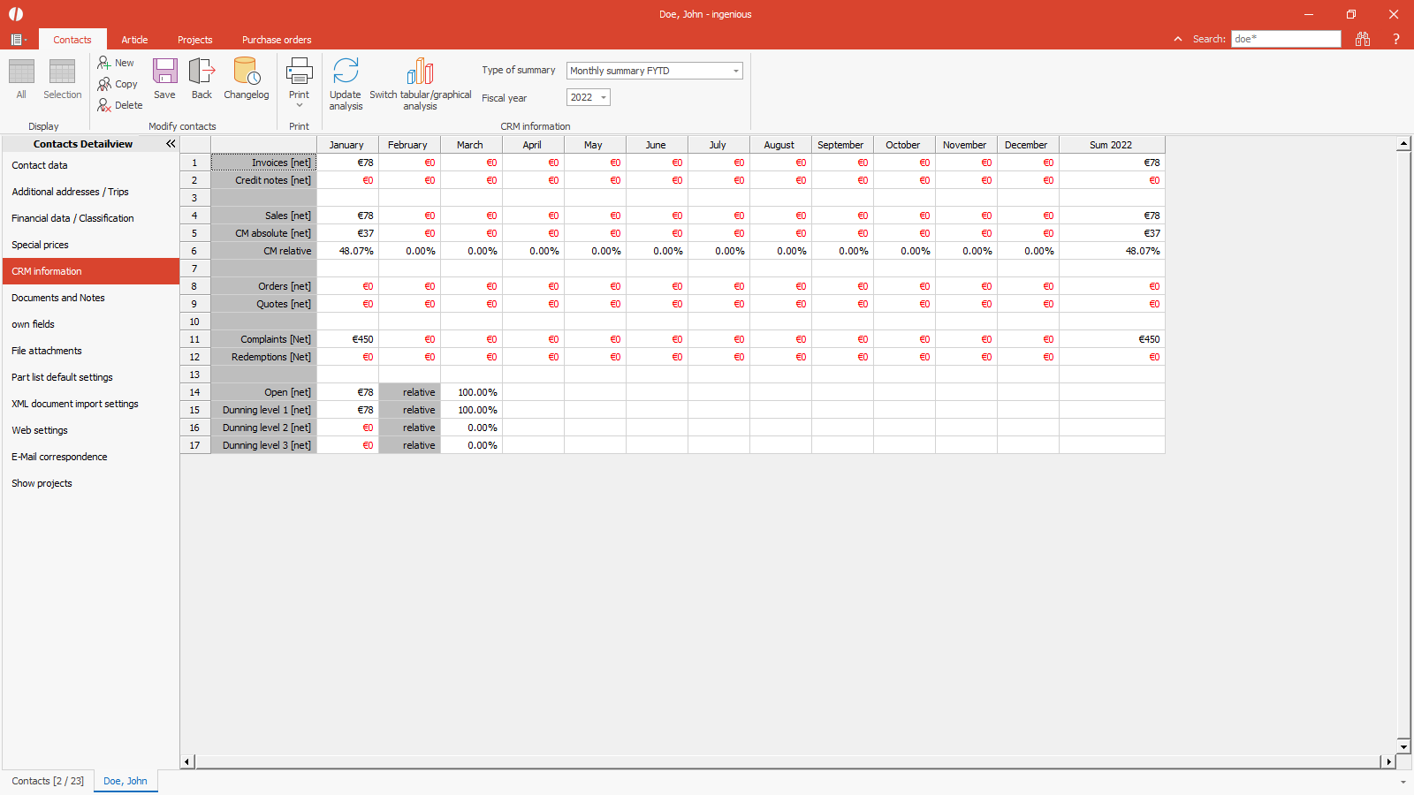Click the horizontal scrollbar at bottom
The height and width of the screenshot is (795, 1414).
pyautogui.click(x=787, y=761)
